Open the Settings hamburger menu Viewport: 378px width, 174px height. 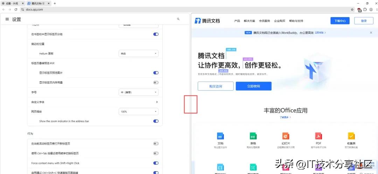(x=7, y=19)
